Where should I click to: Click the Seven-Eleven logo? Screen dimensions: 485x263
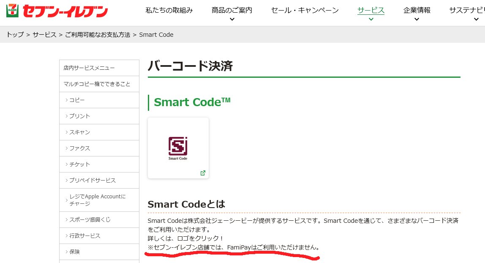pos(57,11)
